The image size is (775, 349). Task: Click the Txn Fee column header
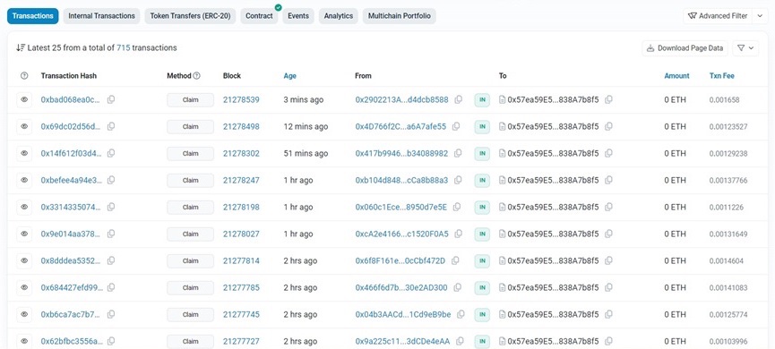click(721, 76)
